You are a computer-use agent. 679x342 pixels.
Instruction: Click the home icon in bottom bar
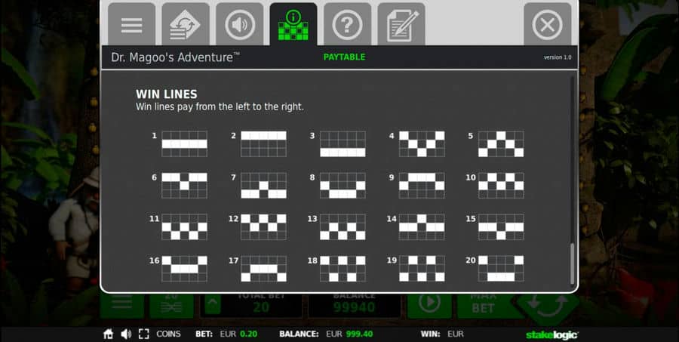tap(108, 334)
